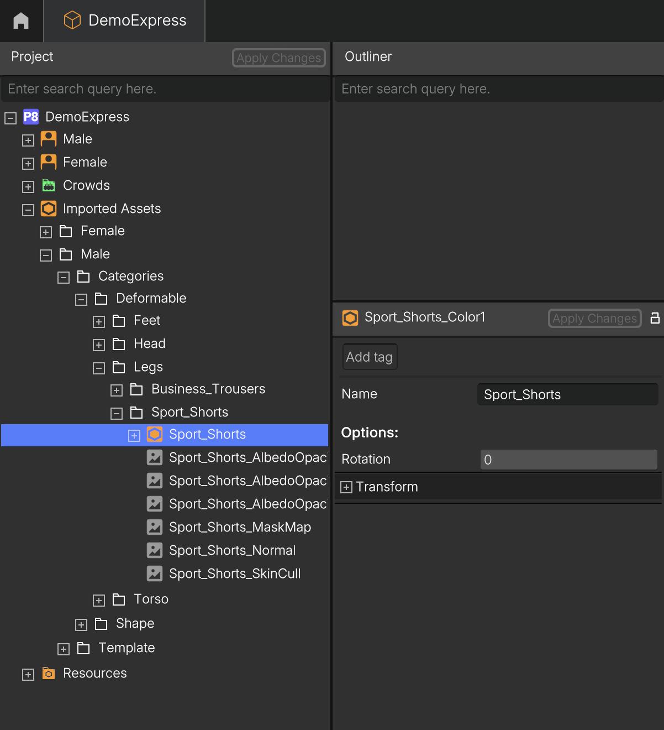
Task: Click the Outliner search query field
Action: pos(499,89)
